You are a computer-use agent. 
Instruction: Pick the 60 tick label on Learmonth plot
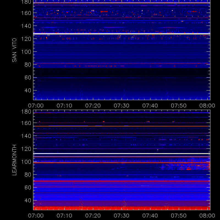point(28,188)
